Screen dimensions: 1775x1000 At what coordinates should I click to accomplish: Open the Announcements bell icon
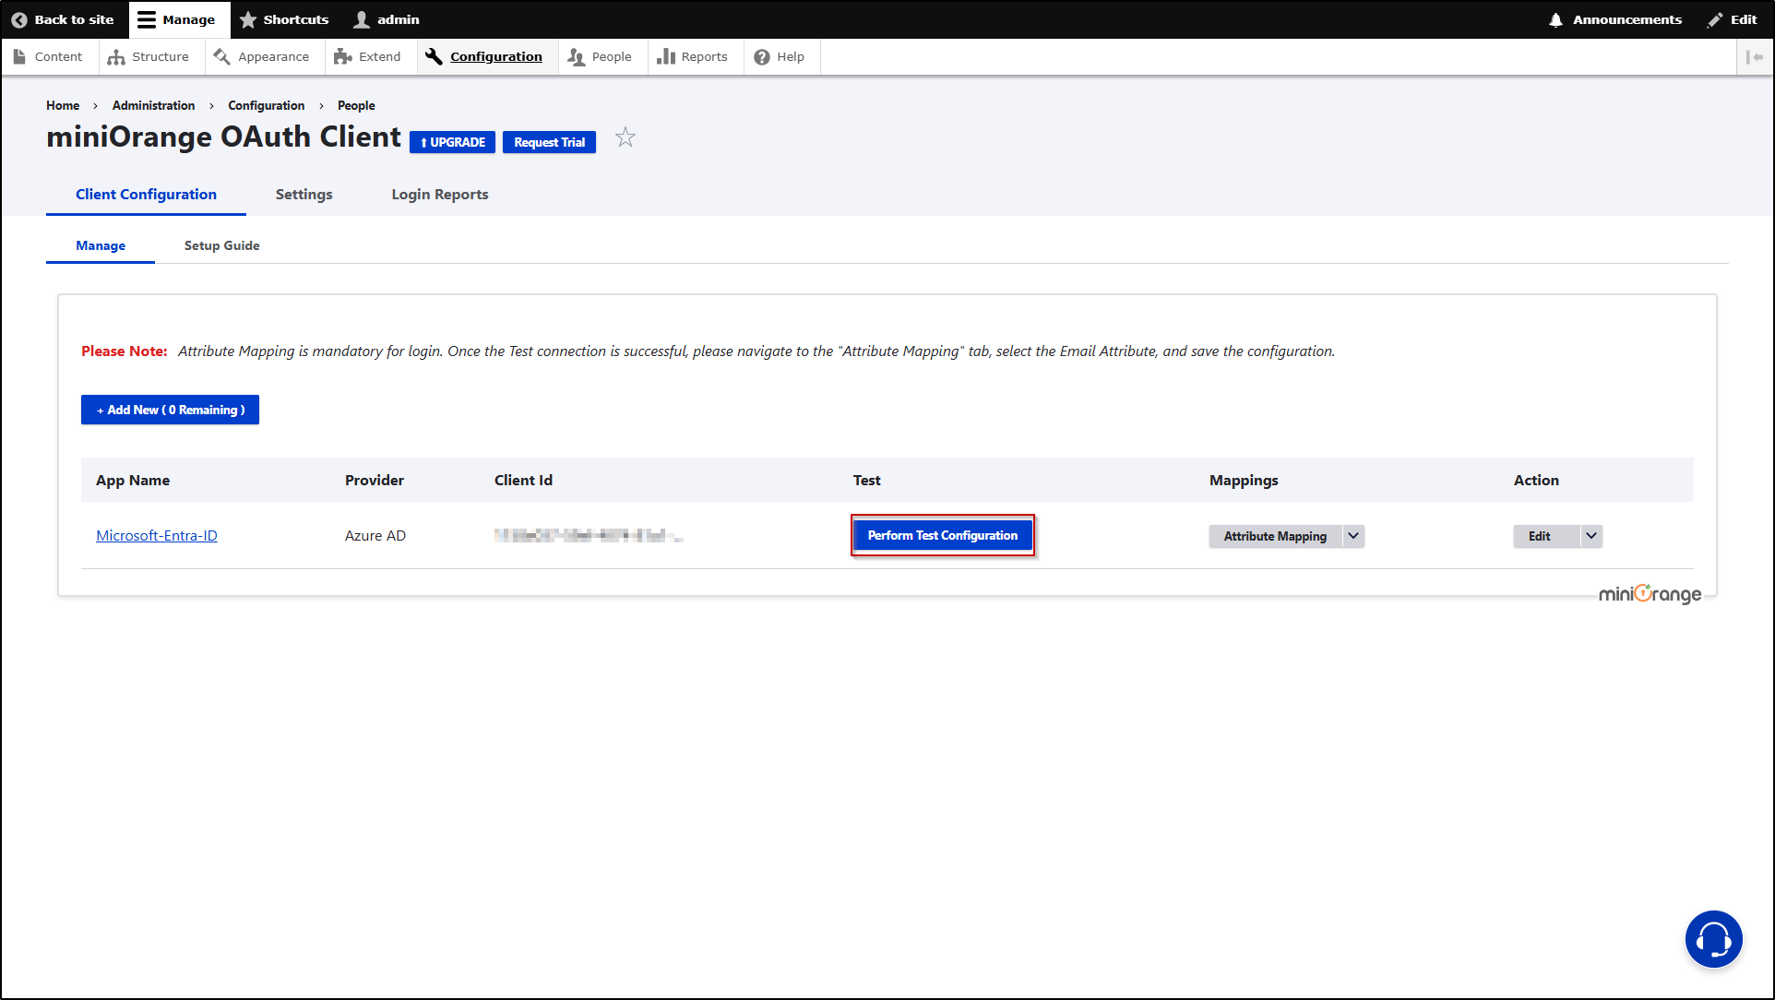(x=1555, y=18)
